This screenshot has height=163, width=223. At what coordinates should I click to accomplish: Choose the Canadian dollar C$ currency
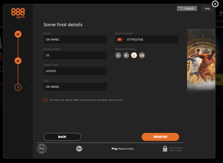tap(142, 55)
